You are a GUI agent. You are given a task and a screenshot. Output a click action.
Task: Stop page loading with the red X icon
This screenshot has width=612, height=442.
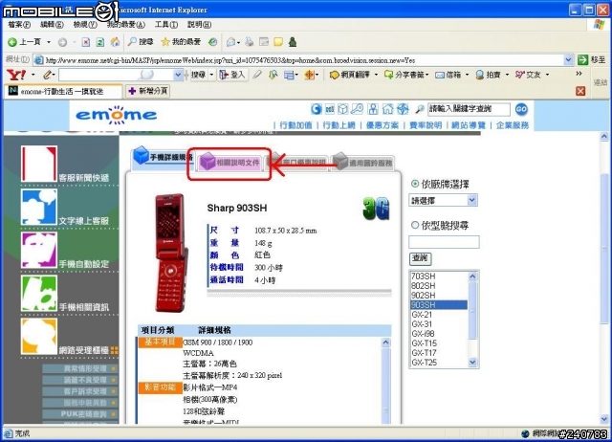coord(86,42)
